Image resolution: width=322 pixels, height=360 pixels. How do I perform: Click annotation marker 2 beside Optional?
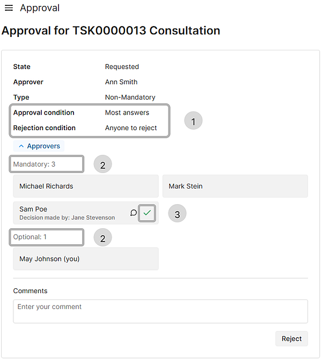103,237
